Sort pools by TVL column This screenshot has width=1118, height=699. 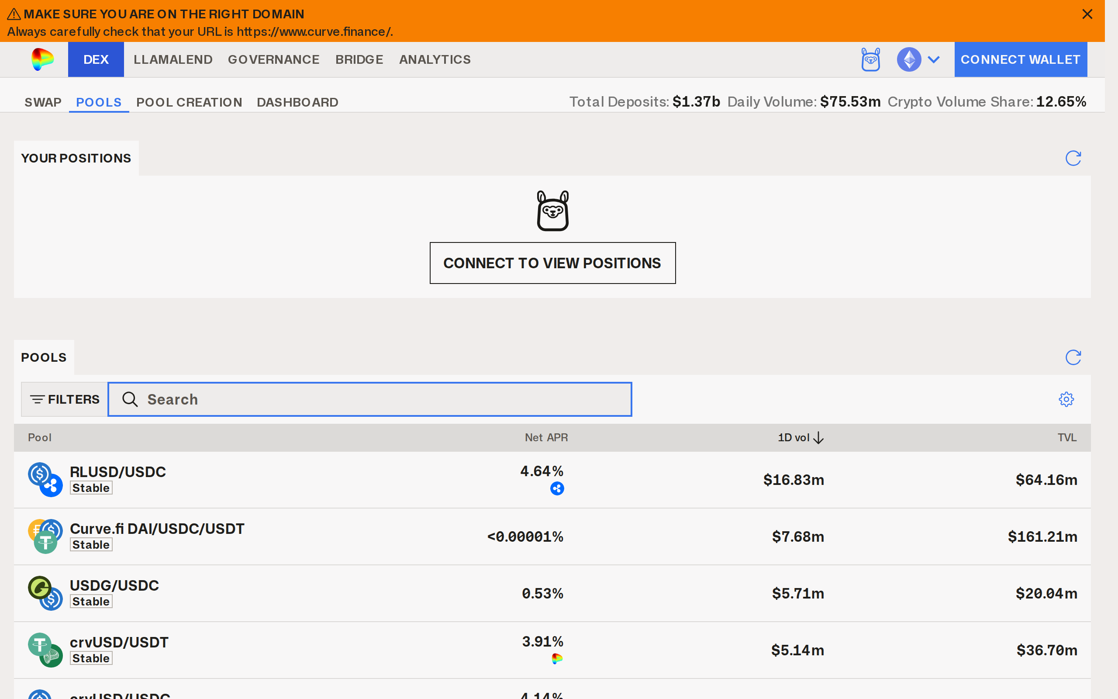point(1067,437)
